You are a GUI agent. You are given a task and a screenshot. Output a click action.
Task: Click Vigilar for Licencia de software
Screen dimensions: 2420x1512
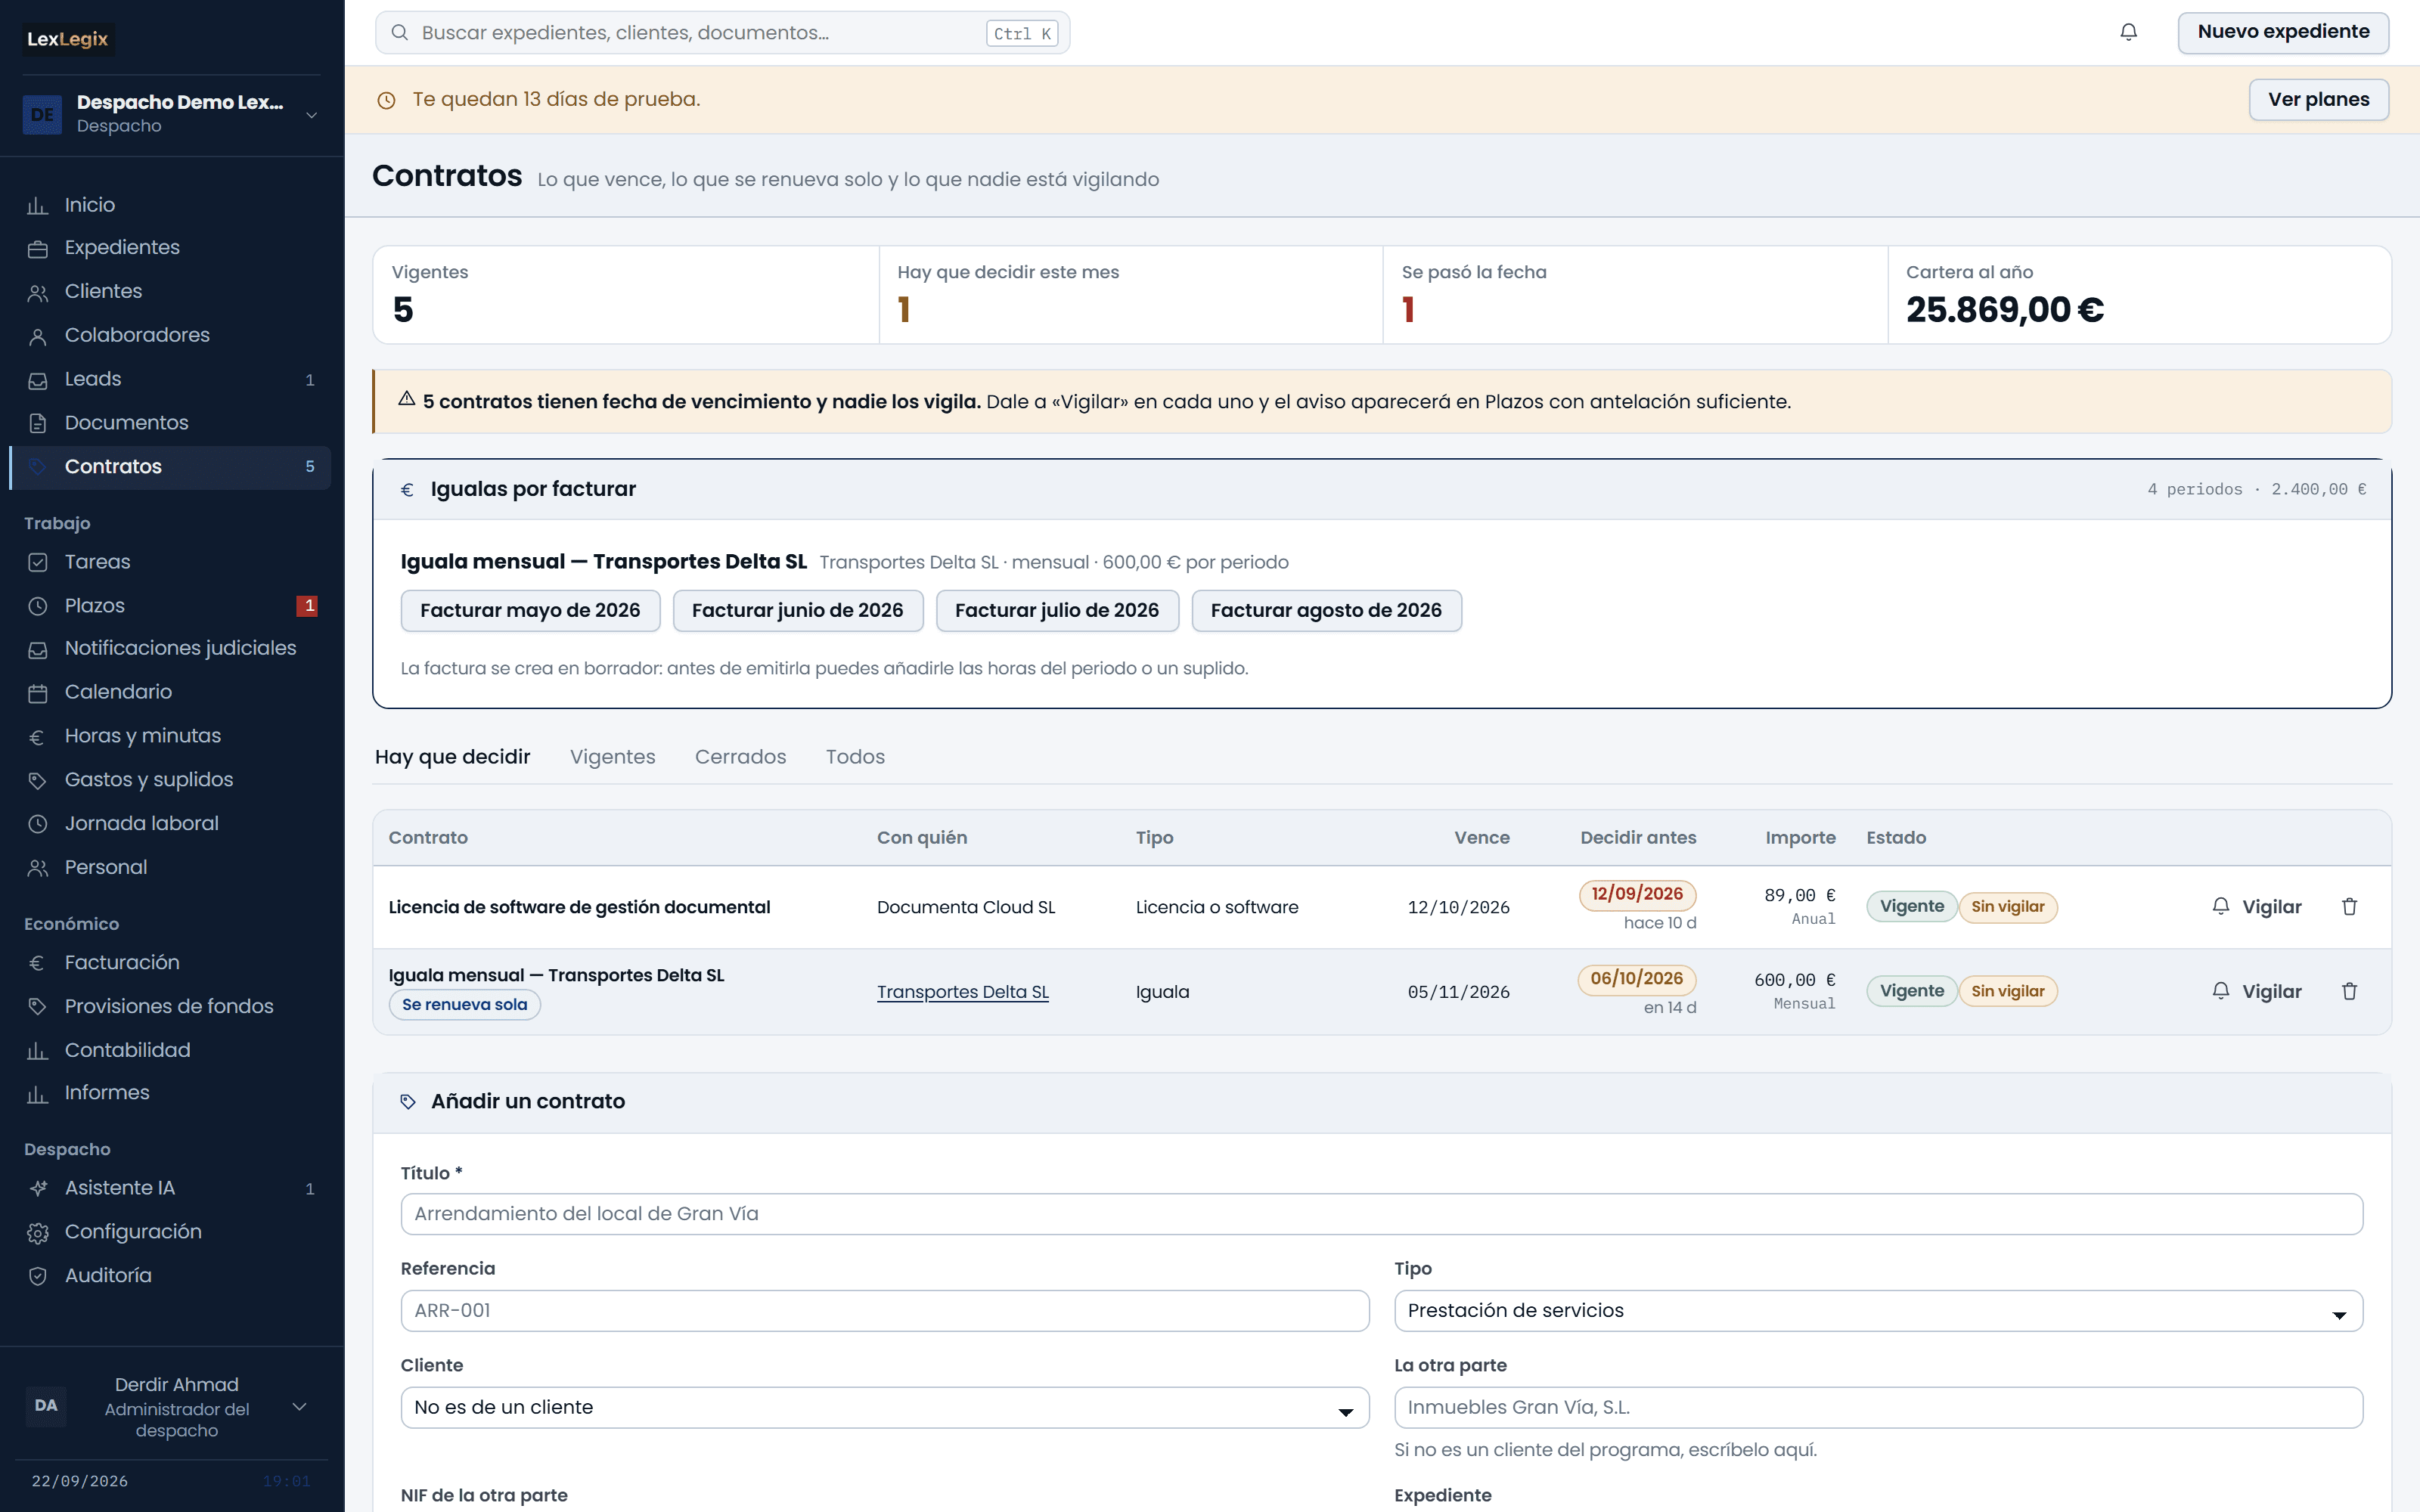2256,907
